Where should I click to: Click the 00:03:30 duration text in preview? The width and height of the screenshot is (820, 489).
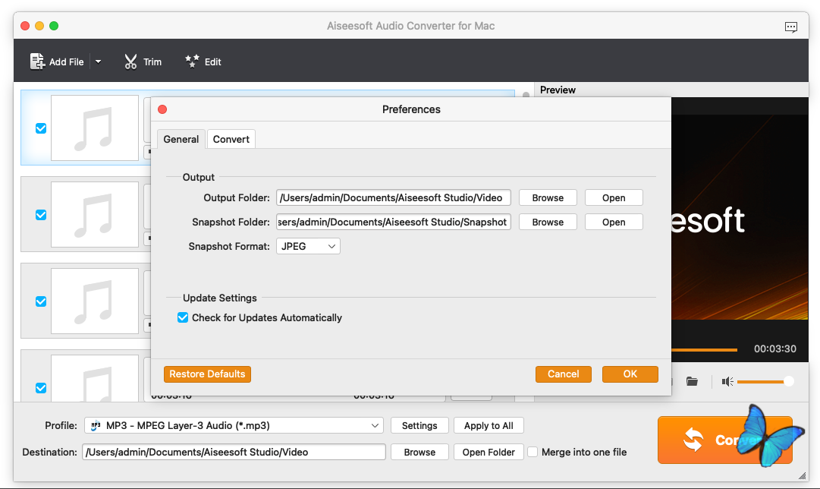(775, 349)
